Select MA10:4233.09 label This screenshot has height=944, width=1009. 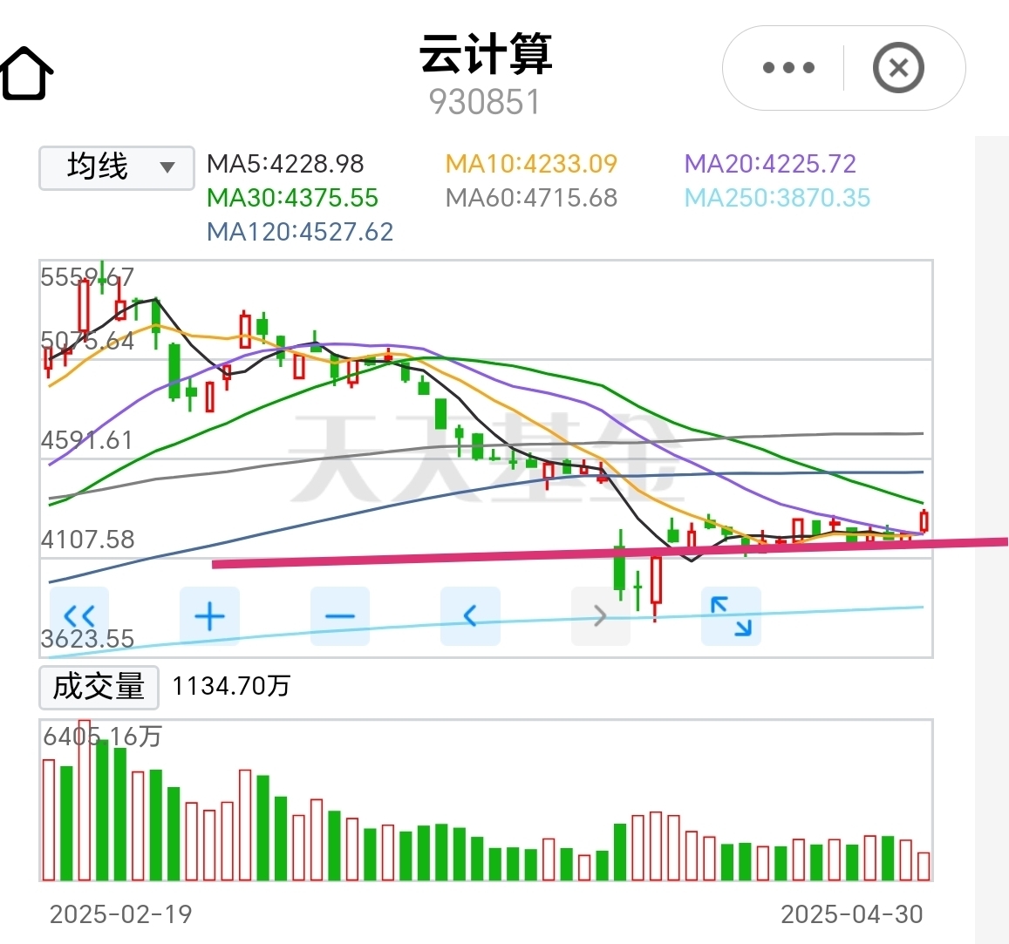[531, 164]
